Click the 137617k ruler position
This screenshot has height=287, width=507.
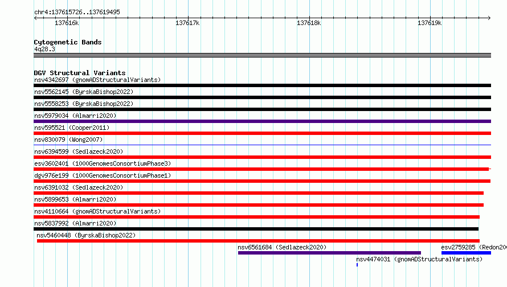click(187, 23)
